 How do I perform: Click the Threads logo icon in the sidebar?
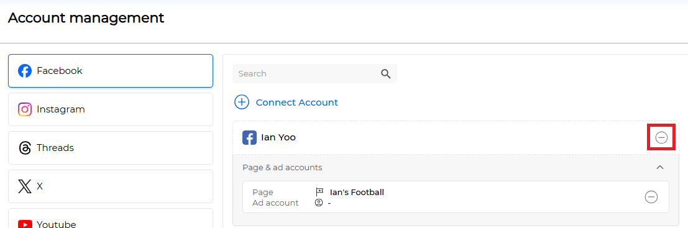[25, 148]
